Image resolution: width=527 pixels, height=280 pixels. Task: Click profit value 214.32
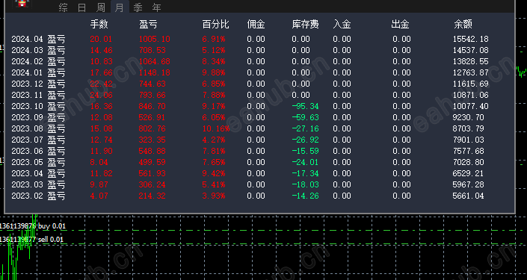(x=152, y=196)
